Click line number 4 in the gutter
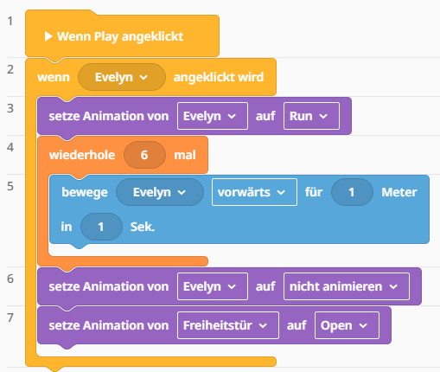This screenshot has height=372, width=440. point(10,147)
